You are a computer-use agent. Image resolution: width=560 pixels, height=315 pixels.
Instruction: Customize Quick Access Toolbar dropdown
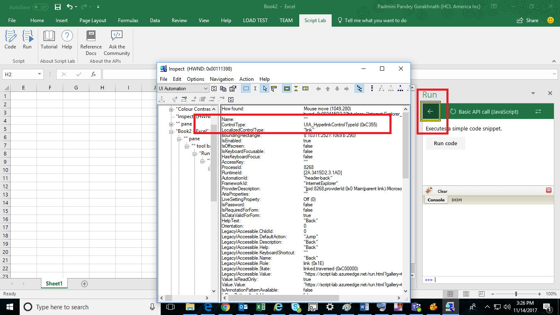click(98, 7)
